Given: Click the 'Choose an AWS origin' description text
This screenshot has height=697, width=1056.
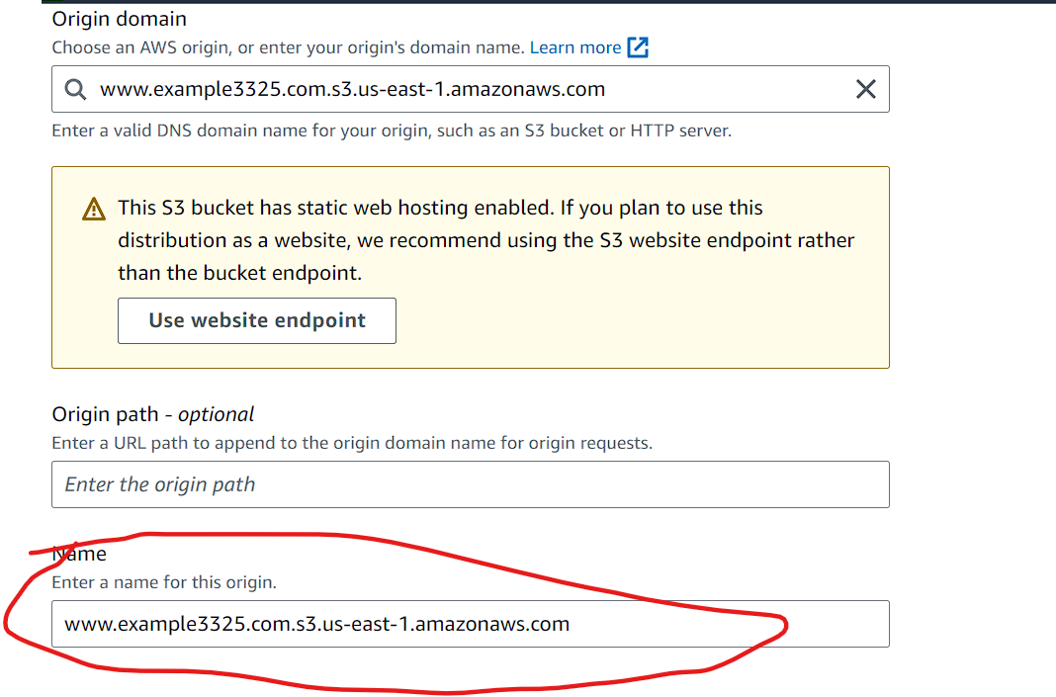Looking at the screenshot, I should 289,47.
